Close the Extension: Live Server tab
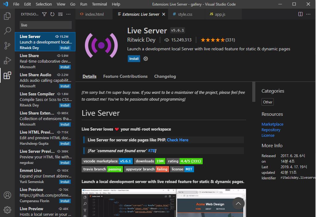The image size is (316, 217). (164, 14)
